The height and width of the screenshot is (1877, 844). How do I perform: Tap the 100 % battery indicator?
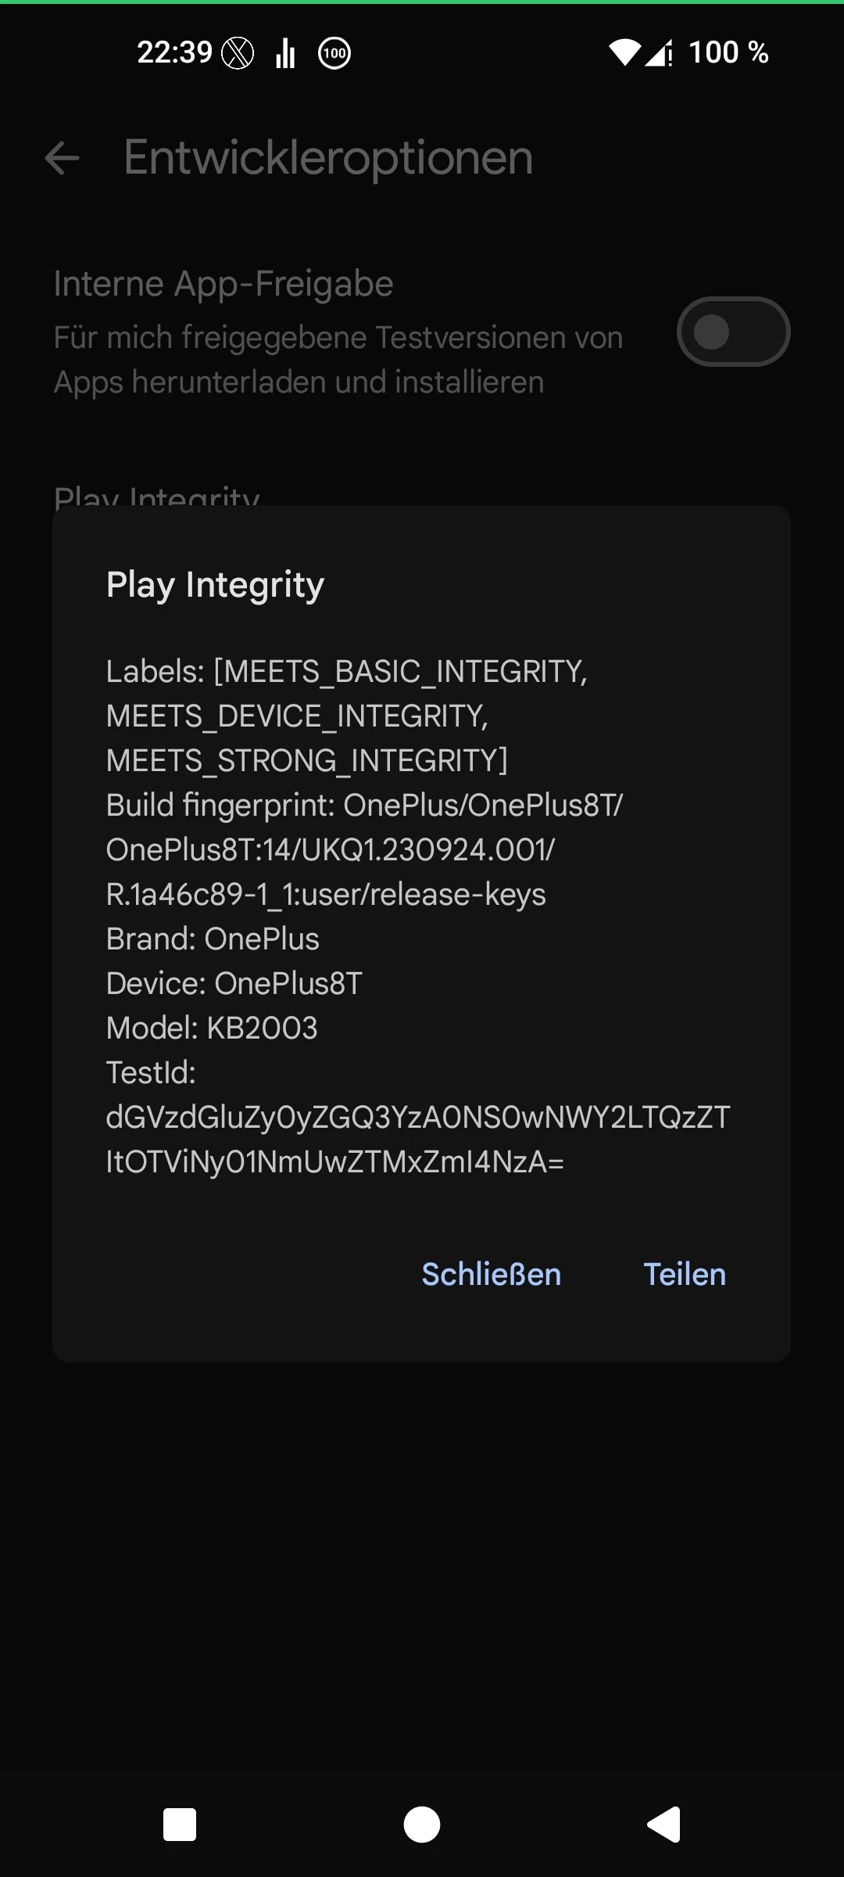tap(728, 53)
